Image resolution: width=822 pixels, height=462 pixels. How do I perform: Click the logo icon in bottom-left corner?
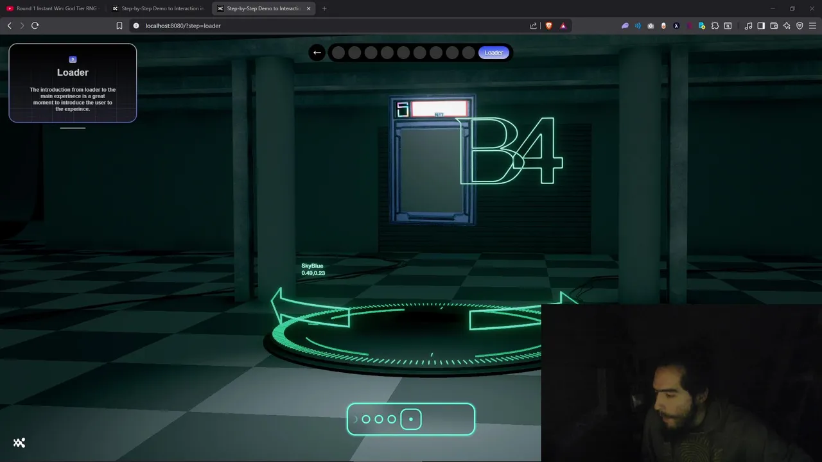[19, 443]
